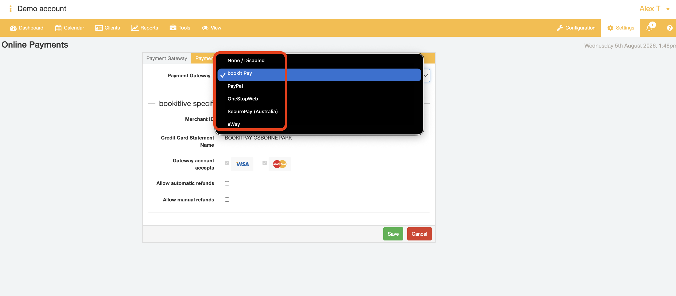Click the Tools briefcase icon
676x296 pixels.
point(173,28)
